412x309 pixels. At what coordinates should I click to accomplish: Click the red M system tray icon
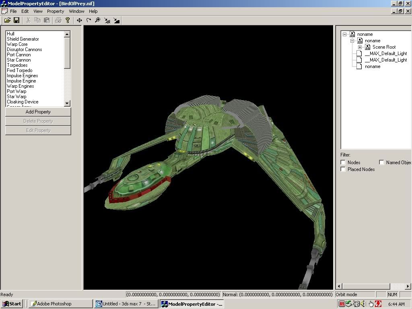342,304
